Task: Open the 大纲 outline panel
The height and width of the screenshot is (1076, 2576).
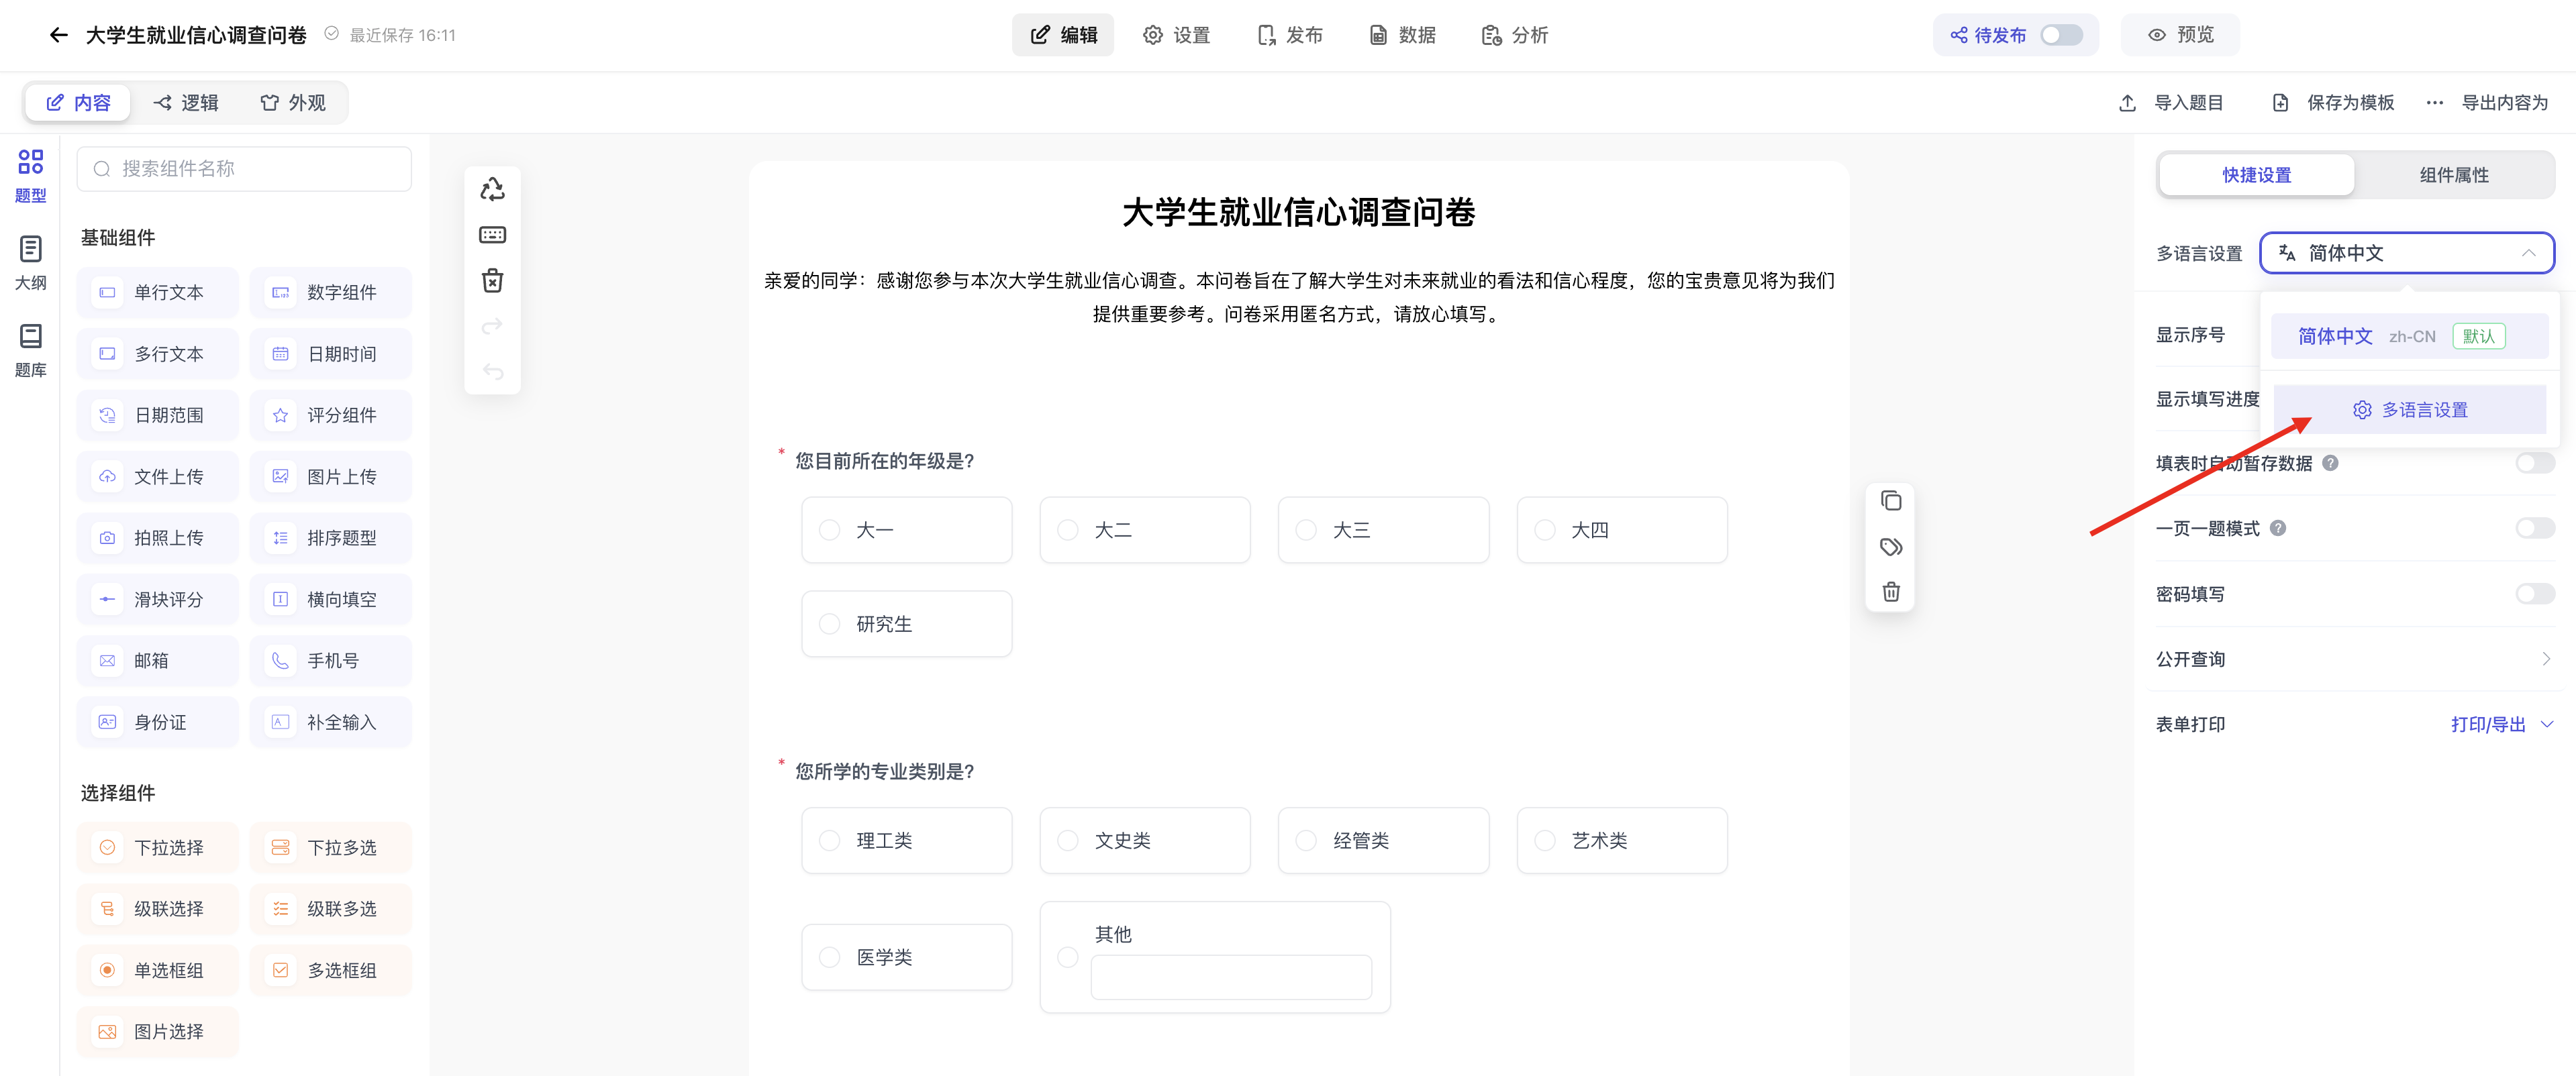Action: (30, 263)
